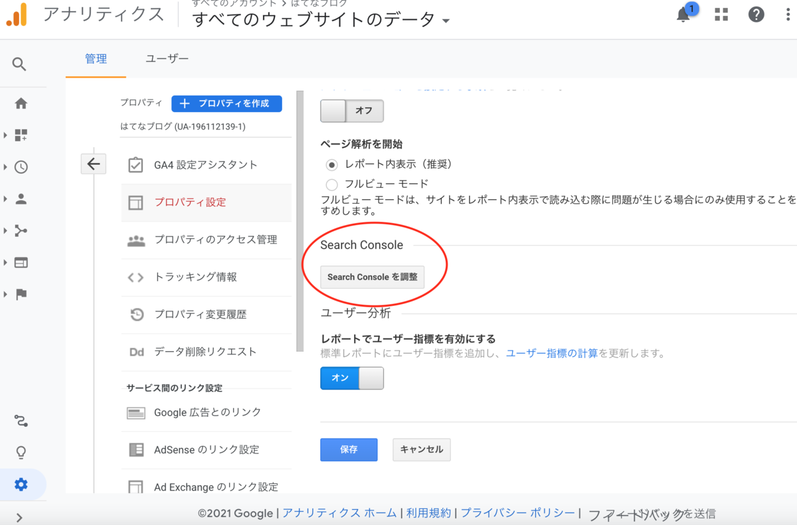Open the Google apps grid
Screen dimensions: 797x525
click(x=721, y=15)
